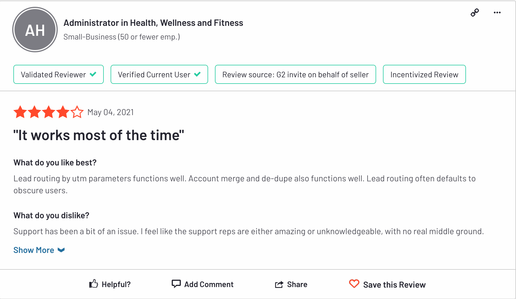The height and width of the screenshot is (299, 516).
Task: Click the Review source G2 invite badge
Action: coord(295,74)
